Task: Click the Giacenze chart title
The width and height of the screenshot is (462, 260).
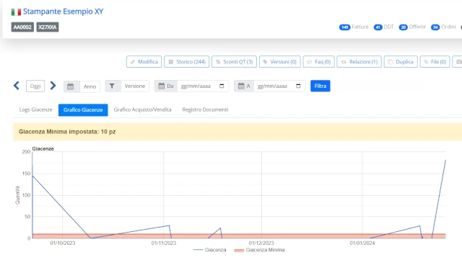Action: pos(43,149)
